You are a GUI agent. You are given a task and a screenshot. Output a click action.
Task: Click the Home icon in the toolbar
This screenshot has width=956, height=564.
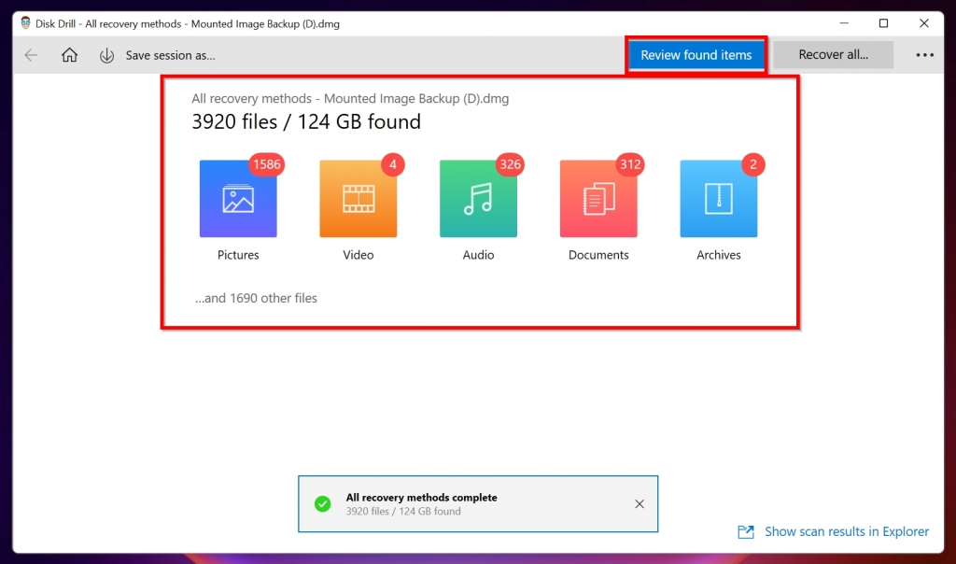(69, 55)
